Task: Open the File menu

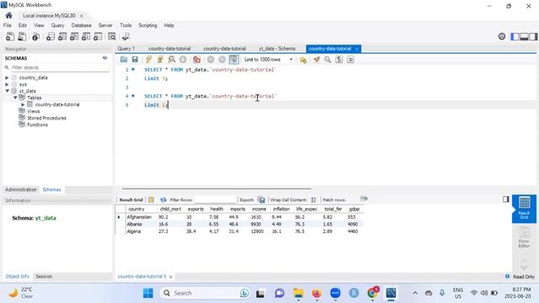Action: [x=8, y=25]
